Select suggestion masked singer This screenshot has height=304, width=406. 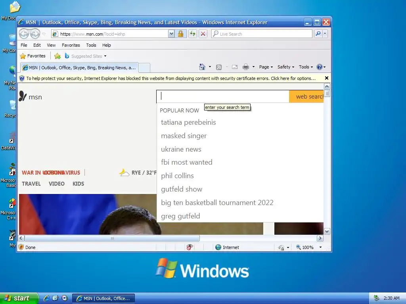click(184, 136)
